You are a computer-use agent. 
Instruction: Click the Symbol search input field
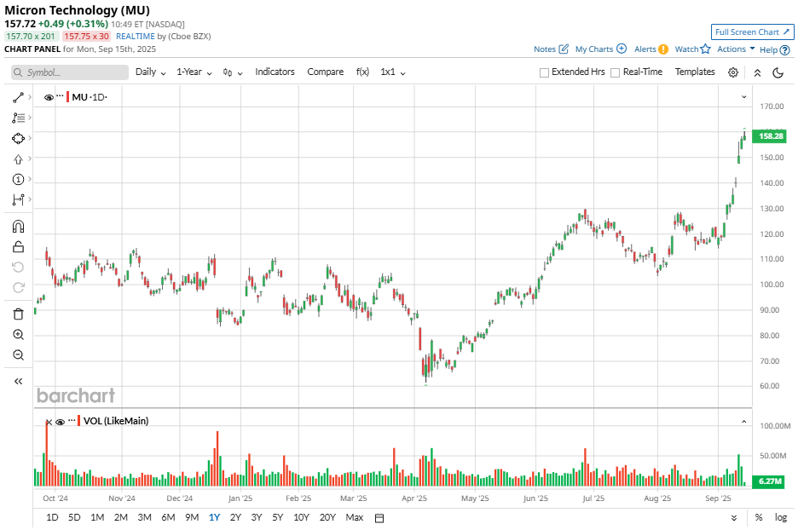tap(70, 72)
